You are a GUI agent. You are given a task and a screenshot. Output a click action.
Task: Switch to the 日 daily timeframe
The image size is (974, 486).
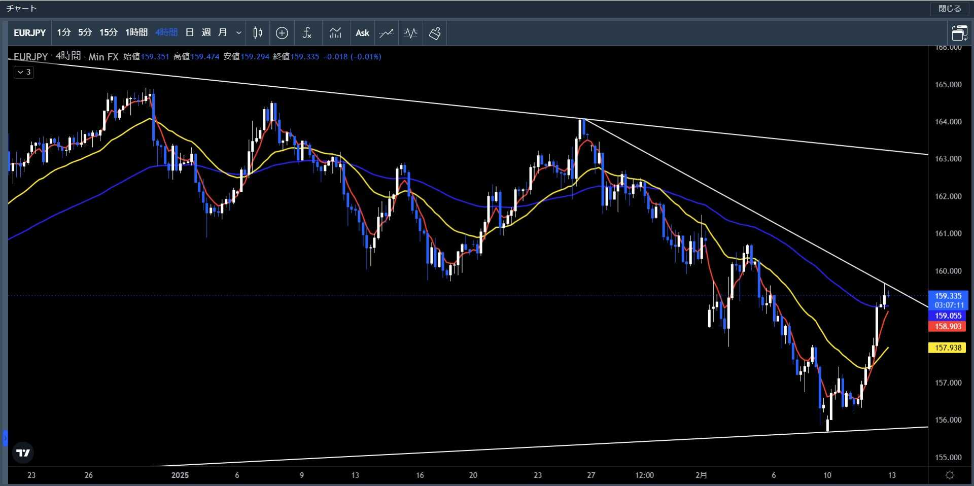pyautogui.click(x=190, y=33)
